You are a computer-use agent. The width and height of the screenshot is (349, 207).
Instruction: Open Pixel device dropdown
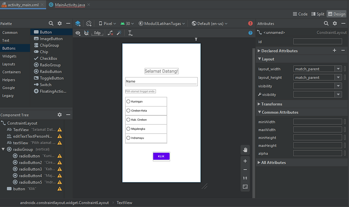point(108,23)
